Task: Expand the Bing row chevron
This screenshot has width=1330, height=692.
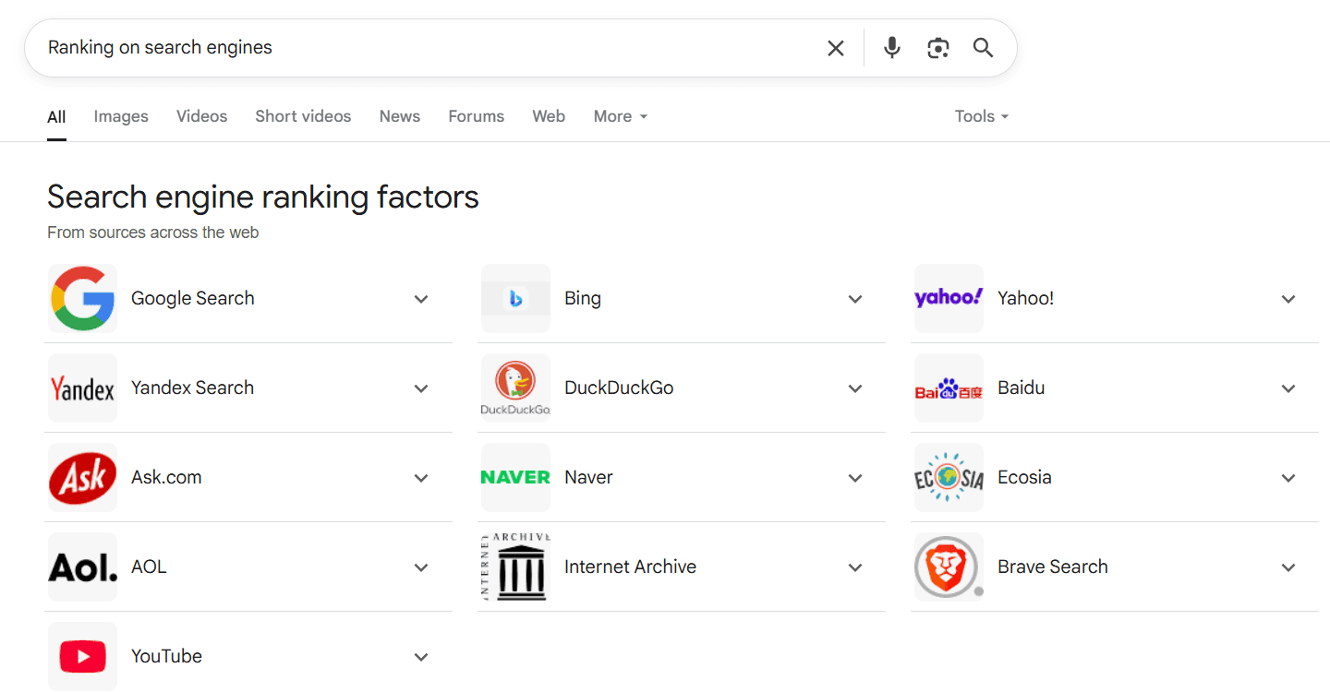Action: [x=855, y=299]
